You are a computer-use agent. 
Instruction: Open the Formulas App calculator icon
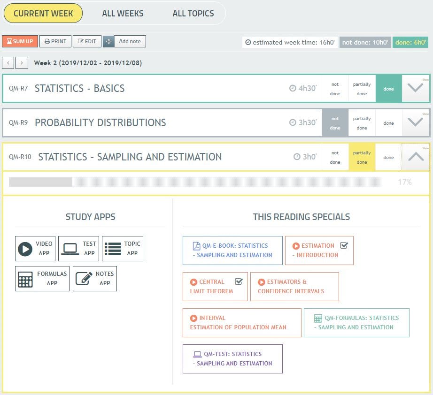point(25,279)
